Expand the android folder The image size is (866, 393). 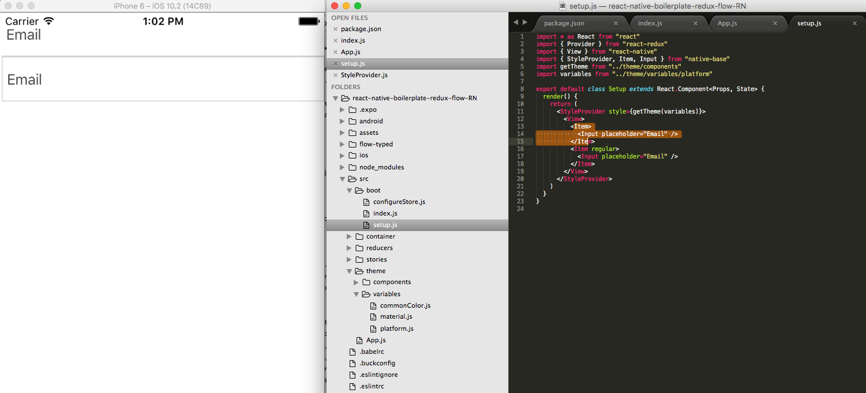coord(342,121)
